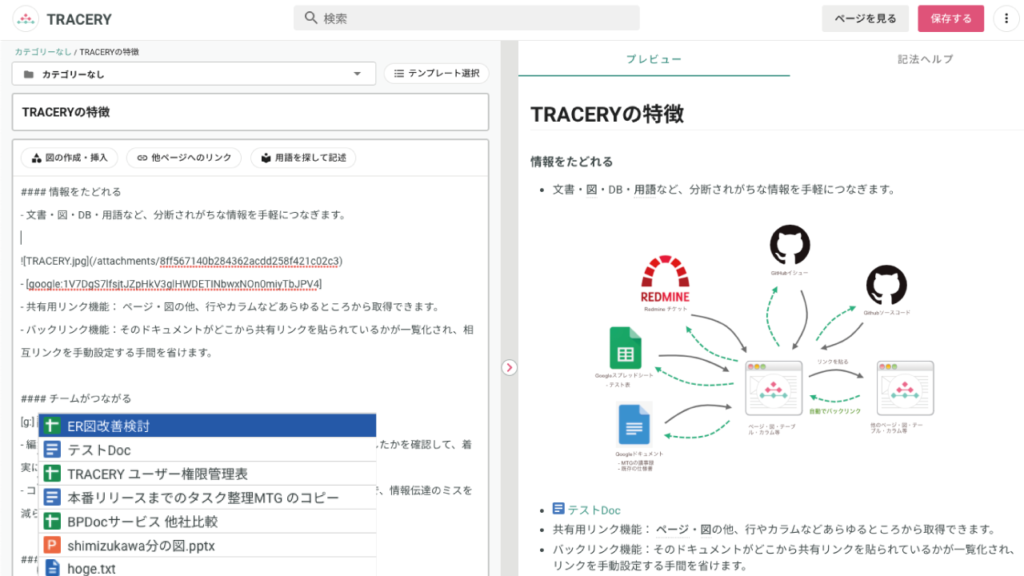Click the TRACERY logo icon
Image resolution: width=1024 pixels, height=576 pixels.
(x=26, y=19)
